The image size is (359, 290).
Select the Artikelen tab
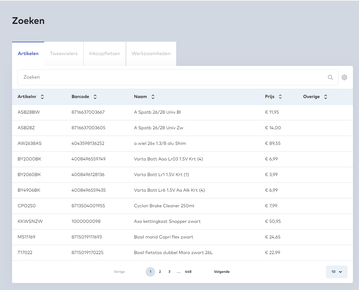point(28,53)
